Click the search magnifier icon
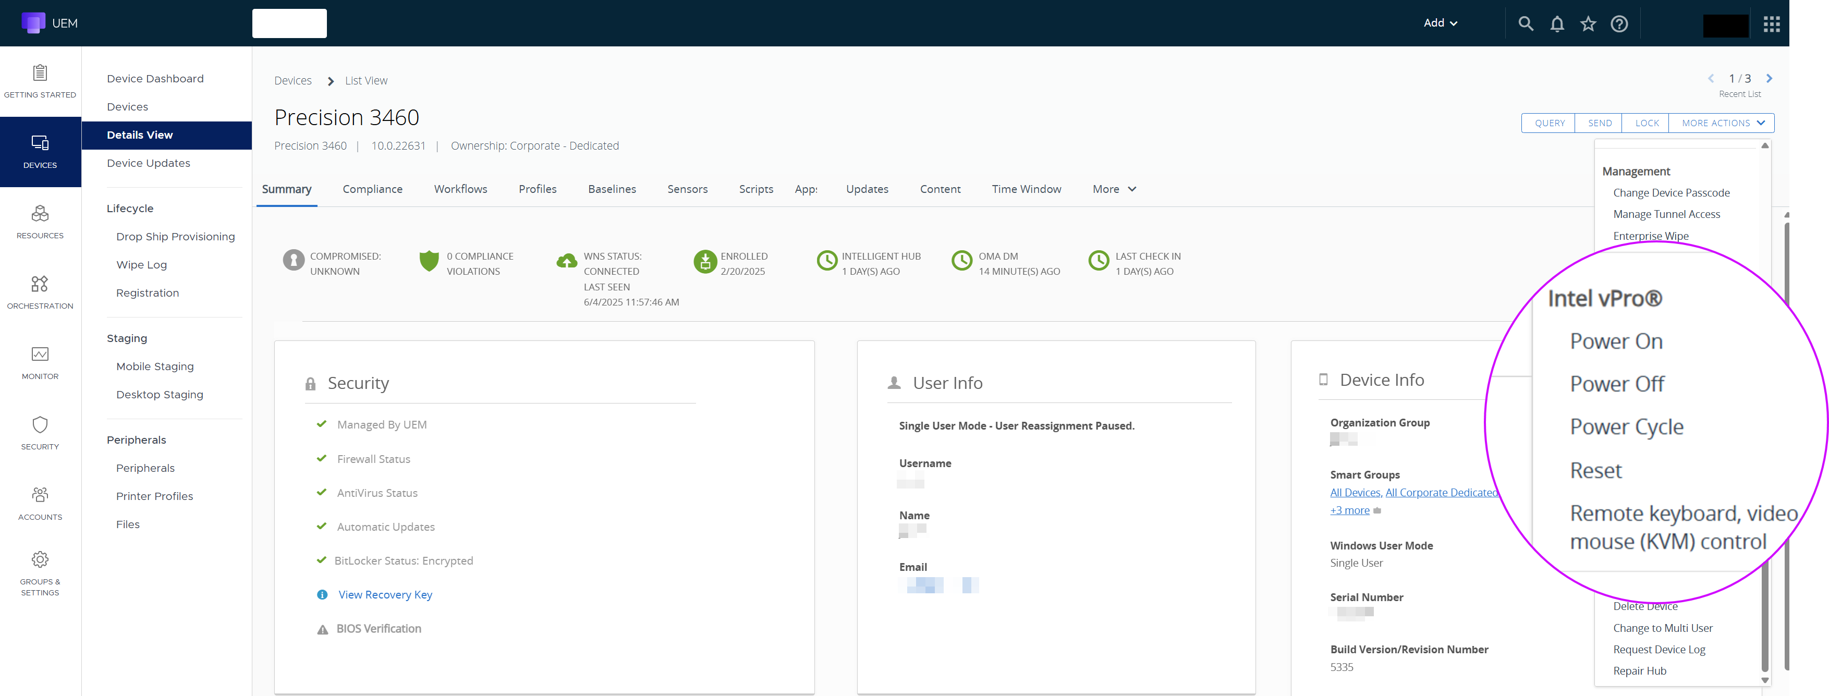This screenshot has height=696, width=1829. [1525, 23]
